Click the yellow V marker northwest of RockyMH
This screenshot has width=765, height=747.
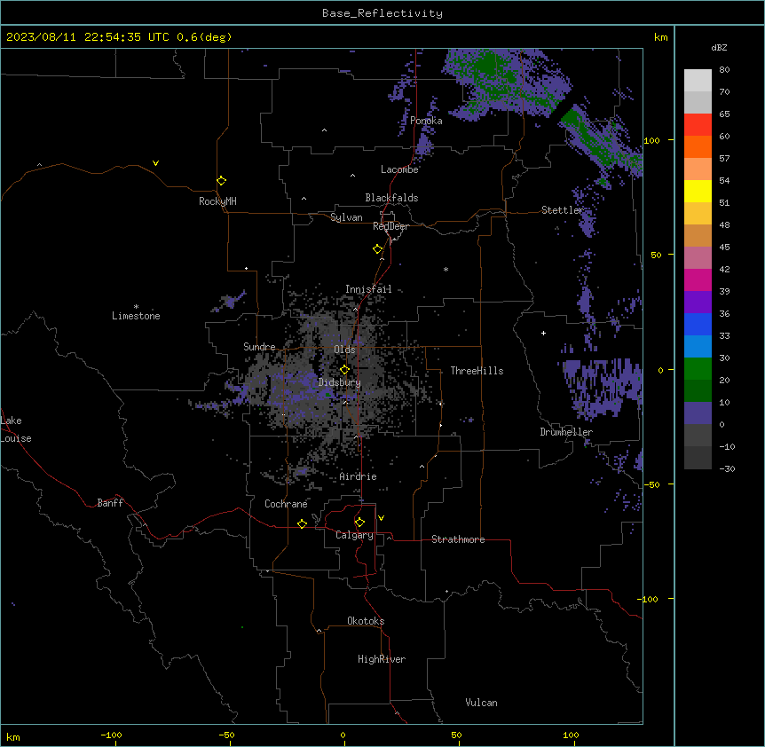tap(155, 163)
